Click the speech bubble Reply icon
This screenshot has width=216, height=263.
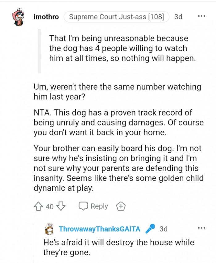(x=83, y=206)
